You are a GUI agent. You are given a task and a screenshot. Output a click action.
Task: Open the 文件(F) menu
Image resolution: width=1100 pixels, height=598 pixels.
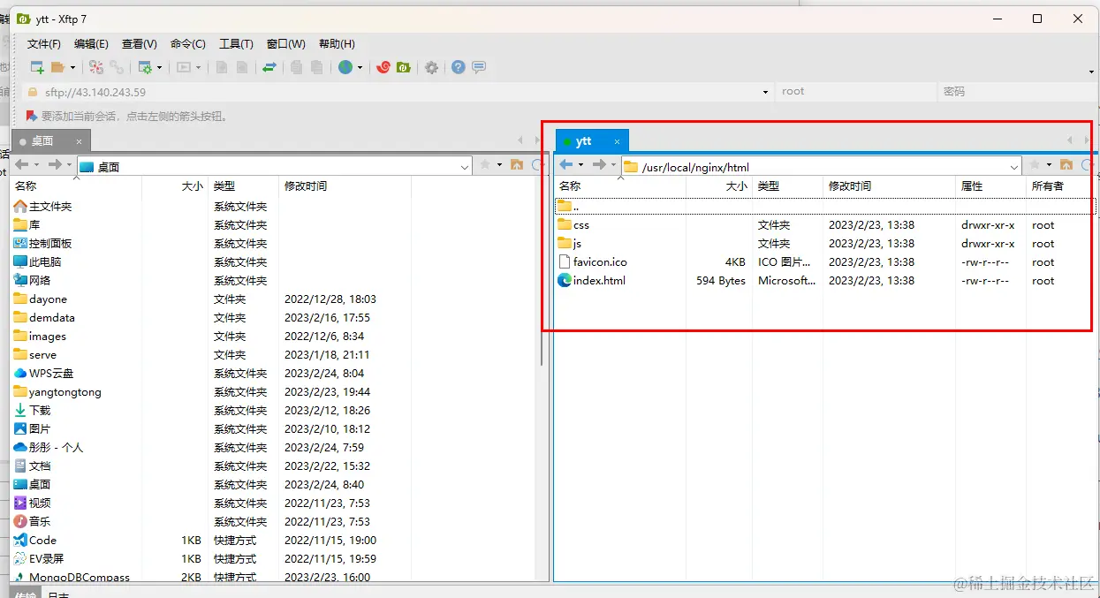point(44,43)
